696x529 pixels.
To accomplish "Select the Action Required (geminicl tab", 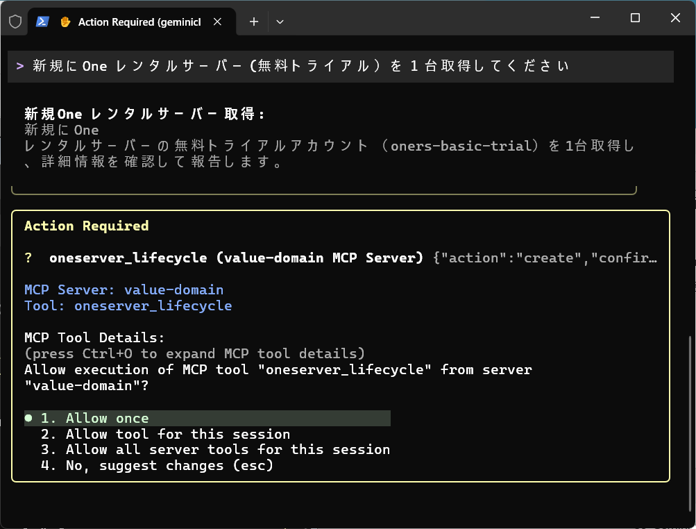I will point(132,22).
